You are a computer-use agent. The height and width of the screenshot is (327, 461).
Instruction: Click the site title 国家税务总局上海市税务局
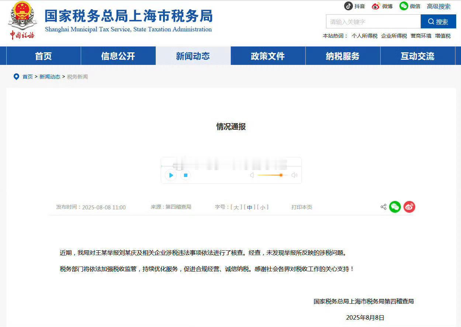[129, 16]
